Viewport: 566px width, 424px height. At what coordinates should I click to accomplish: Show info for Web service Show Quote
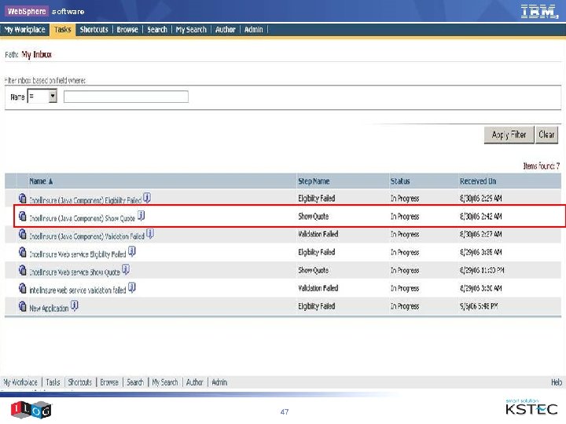click(126, 269)
